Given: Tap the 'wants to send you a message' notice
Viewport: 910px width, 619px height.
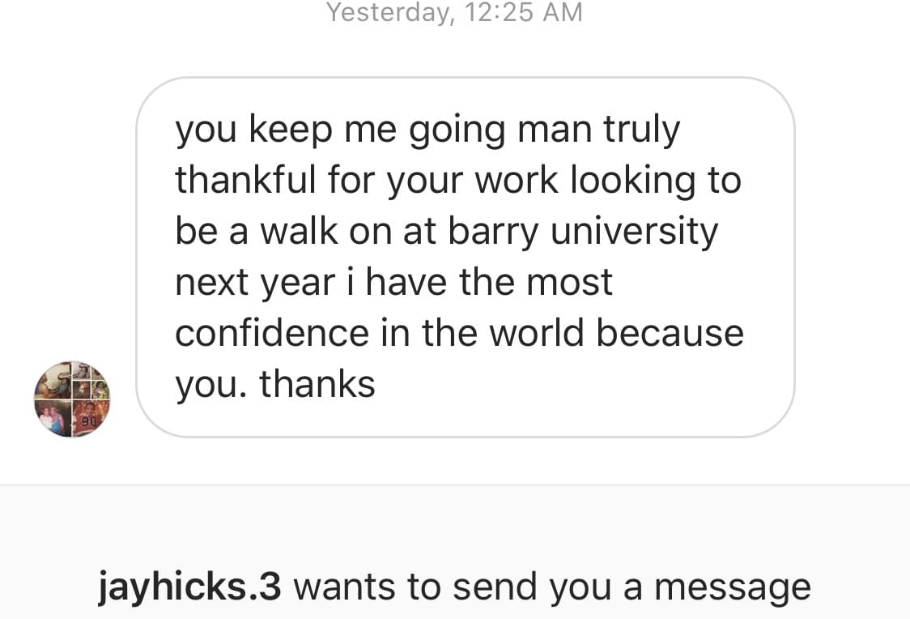Looking at the screenshot, I should click(x=552, y=587).
